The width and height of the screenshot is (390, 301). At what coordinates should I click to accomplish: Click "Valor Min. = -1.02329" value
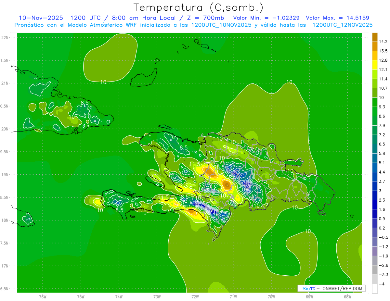[x=266, y=18]
